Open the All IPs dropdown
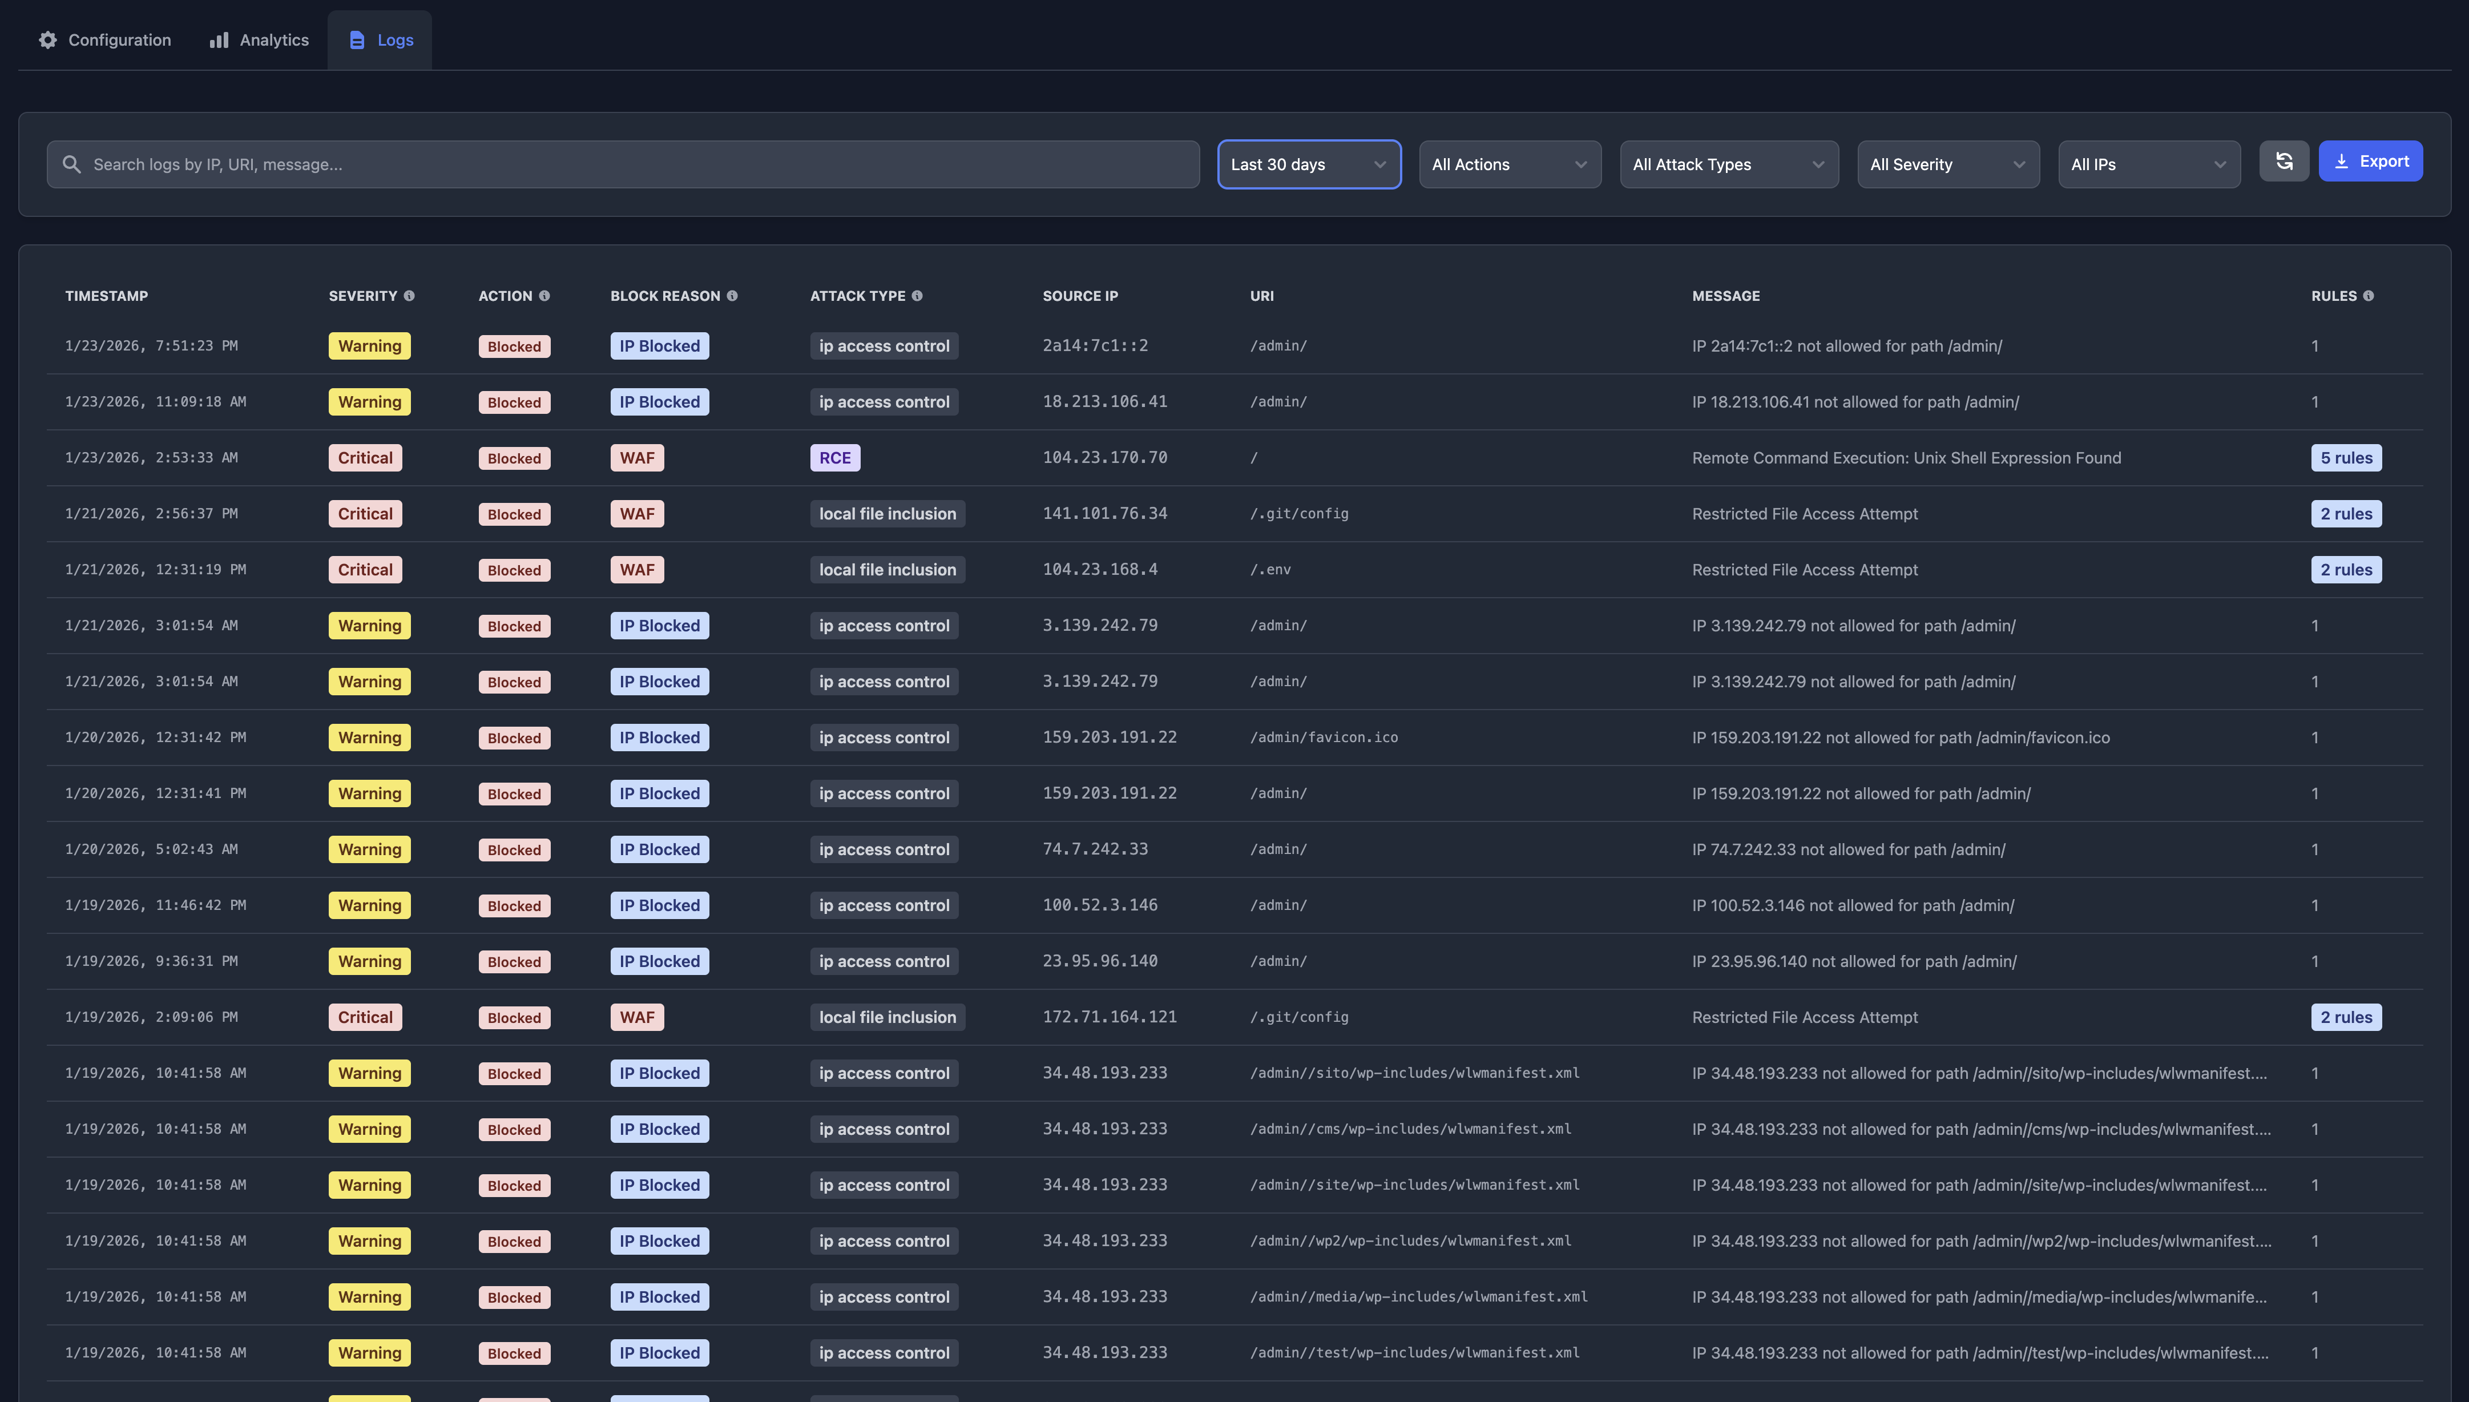 tap(2148, 164)
